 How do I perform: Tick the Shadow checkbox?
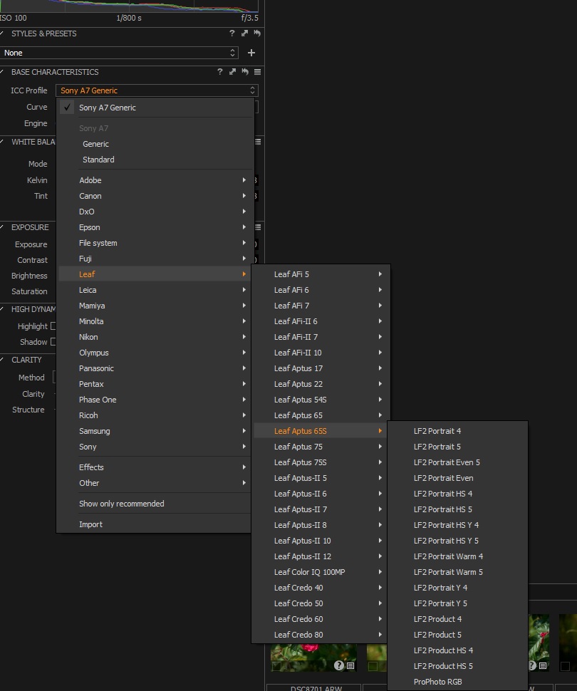[53, 342]
